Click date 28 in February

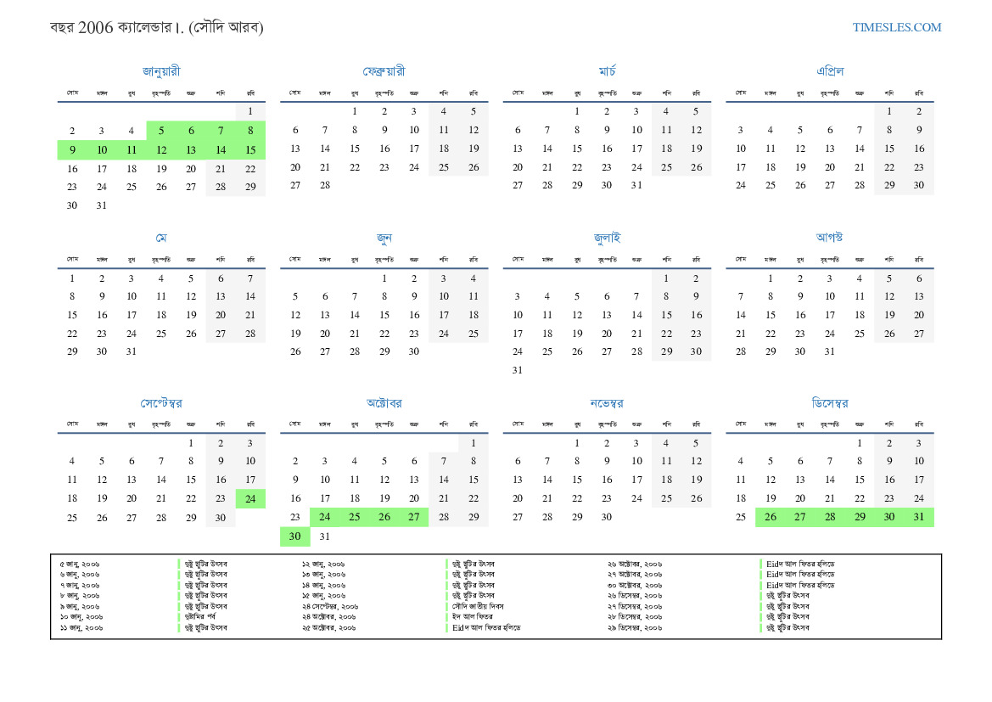click(325, 185)
